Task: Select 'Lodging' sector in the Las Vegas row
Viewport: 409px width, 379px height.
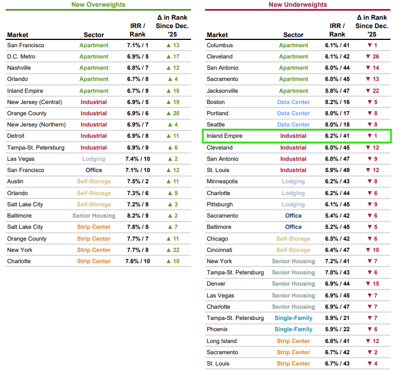Action: point(94,159)
